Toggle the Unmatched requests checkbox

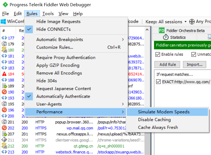194,54
